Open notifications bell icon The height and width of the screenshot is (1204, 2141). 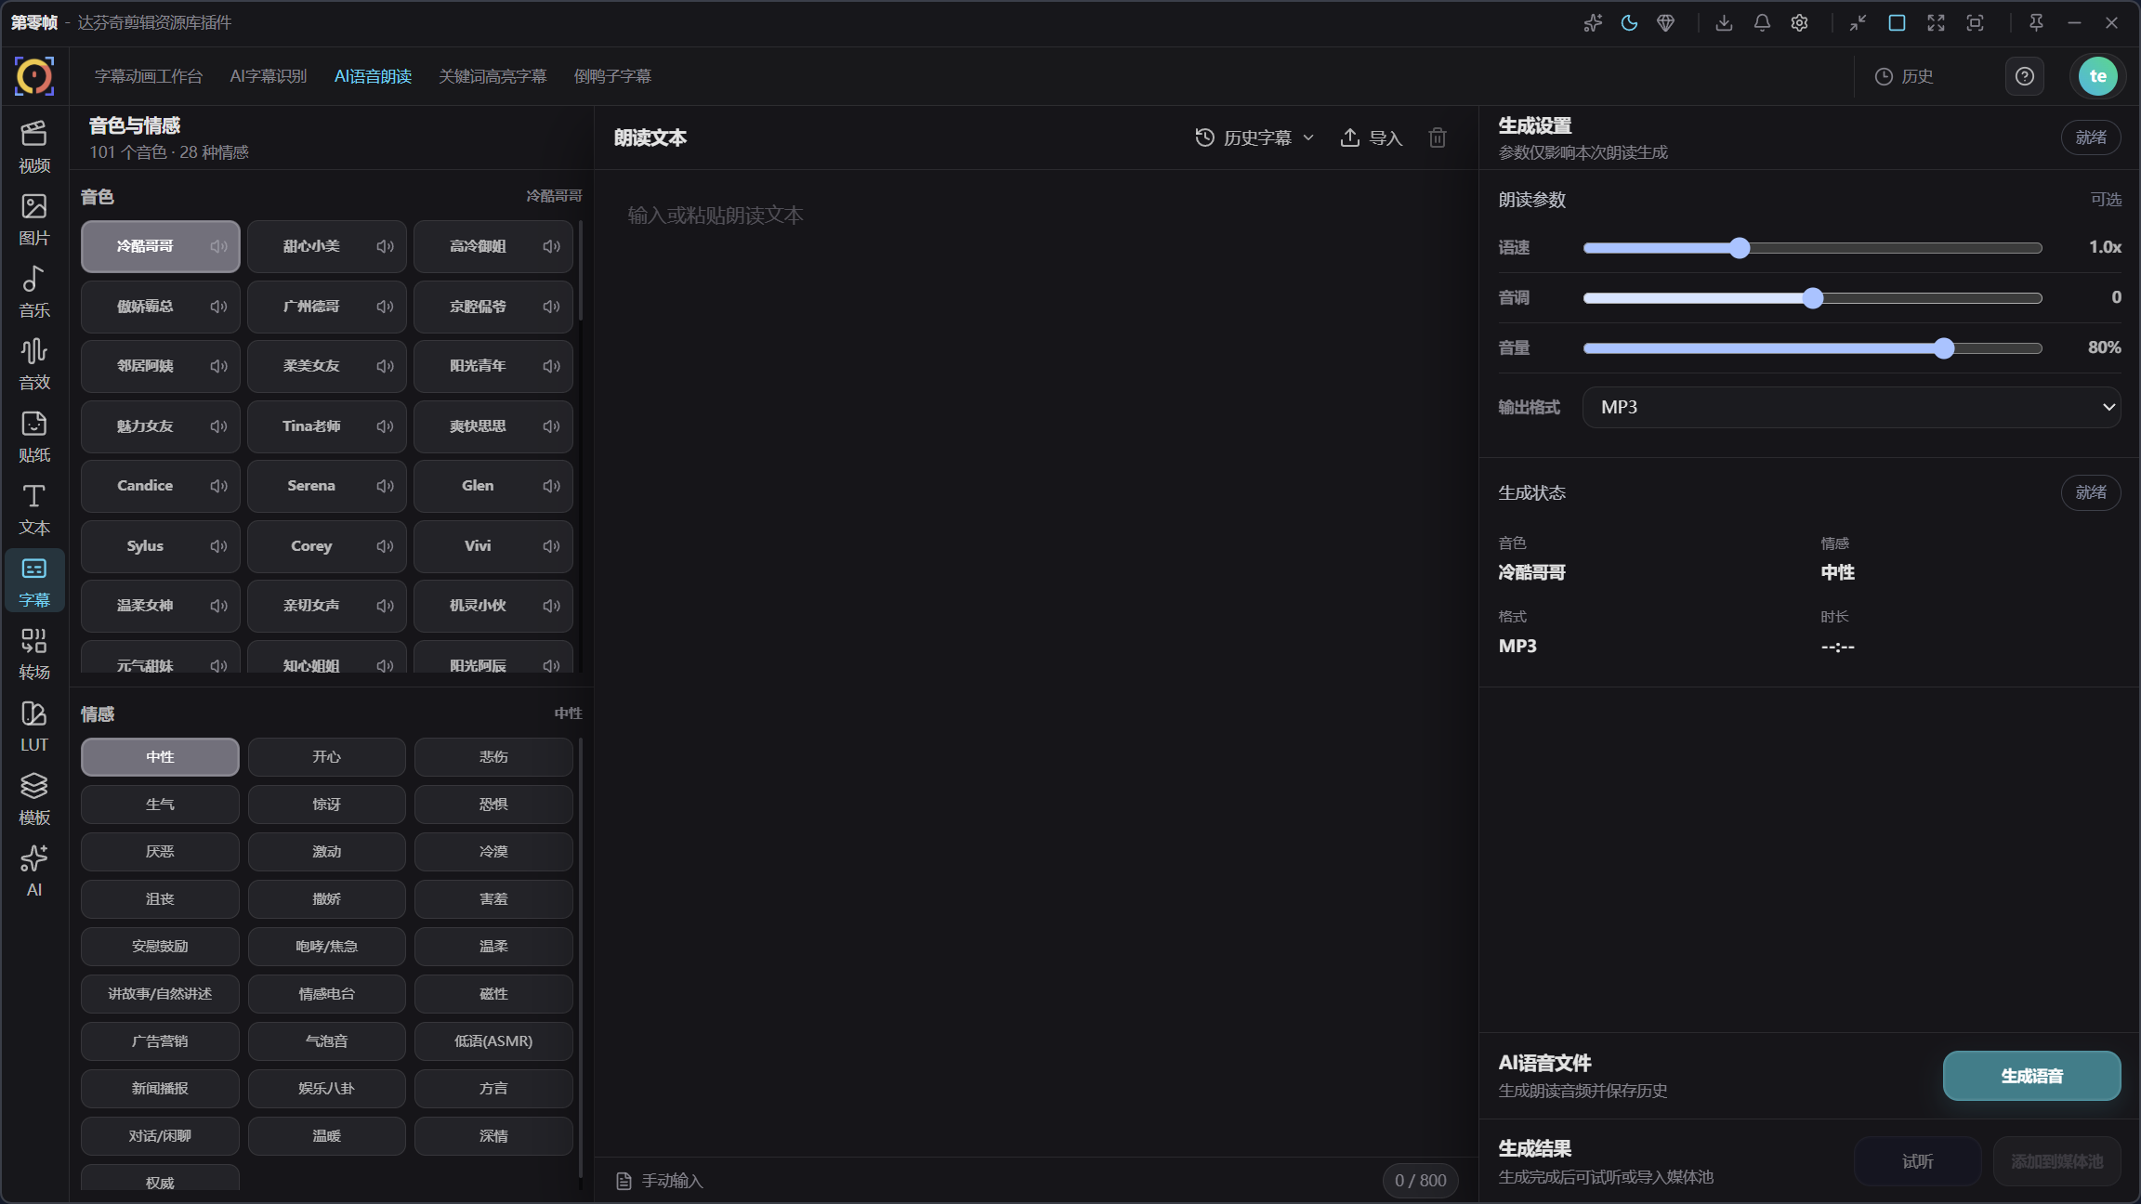(1762, 23)
